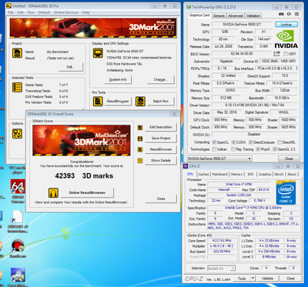Toggle the DirectML checkbox

pos(280,142)
